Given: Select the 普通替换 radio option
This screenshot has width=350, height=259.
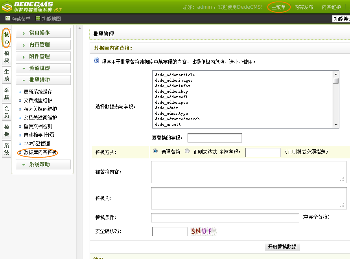Looking at the screenshot, I should point(155,151).
